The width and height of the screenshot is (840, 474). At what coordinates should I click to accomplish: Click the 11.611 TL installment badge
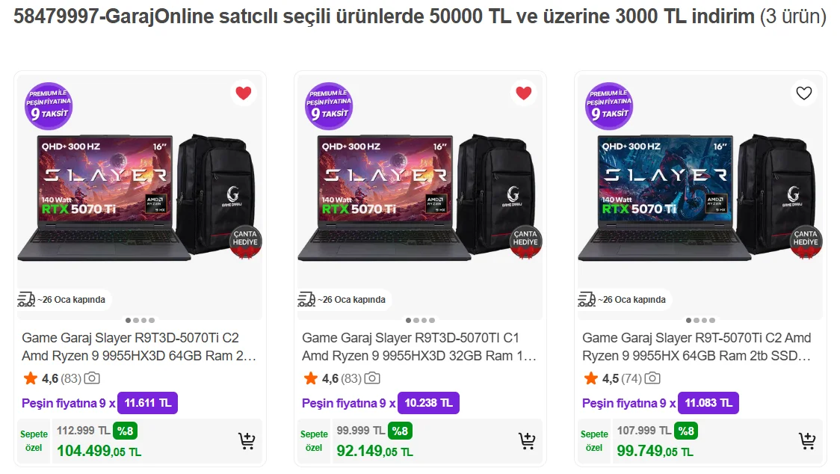click(147, 403)
